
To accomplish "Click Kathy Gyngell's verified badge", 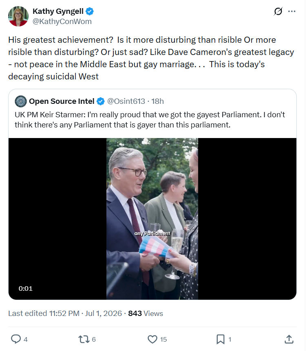I will coord(90,11).
